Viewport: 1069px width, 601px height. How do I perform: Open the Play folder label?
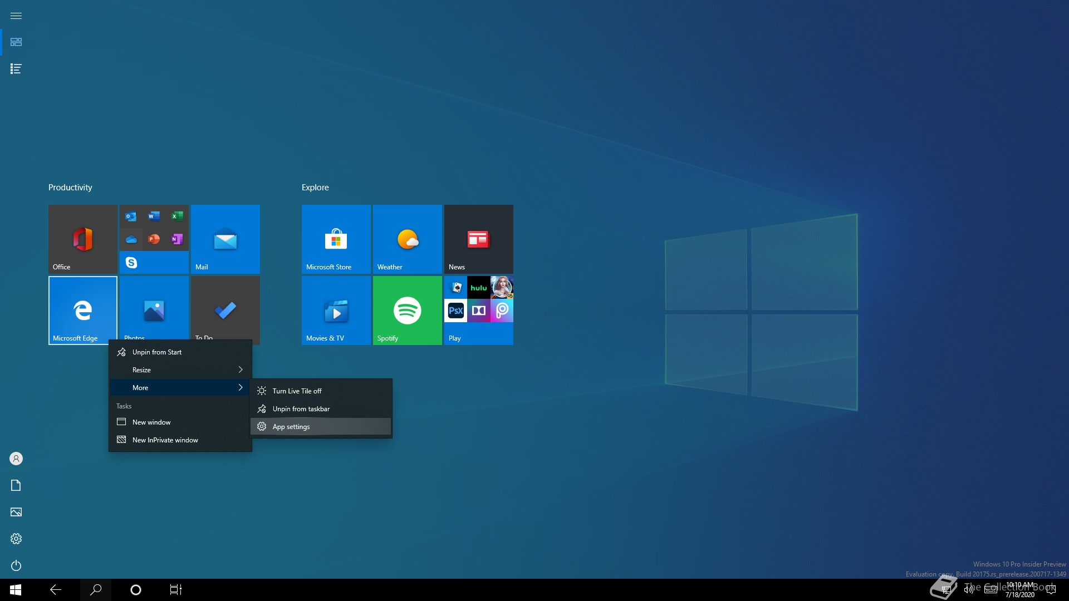455,338
